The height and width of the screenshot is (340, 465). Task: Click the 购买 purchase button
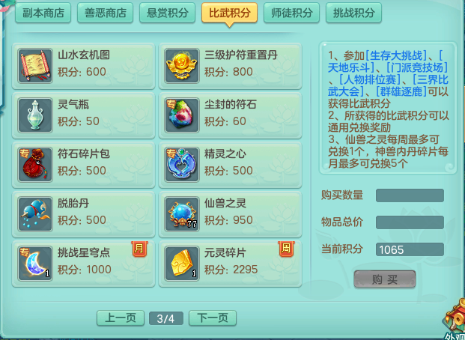(x=385, y=279)
